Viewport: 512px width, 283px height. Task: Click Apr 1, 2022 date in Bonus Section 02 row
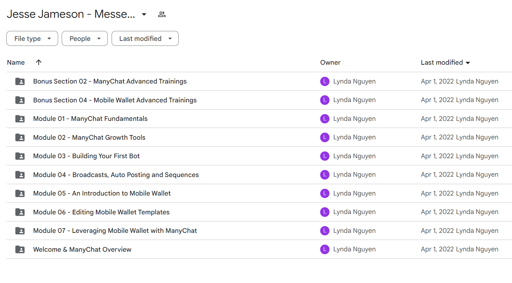[437, 81]
